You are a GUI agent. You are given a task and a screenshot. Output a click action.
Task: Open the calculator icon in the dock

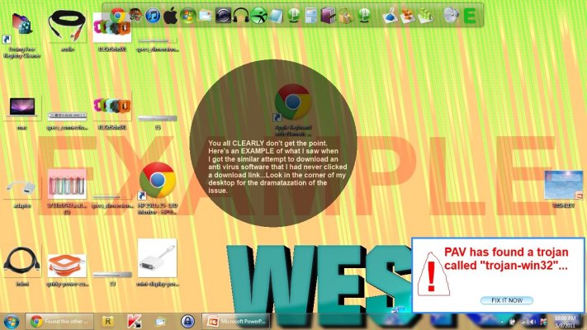coord(310,16)
